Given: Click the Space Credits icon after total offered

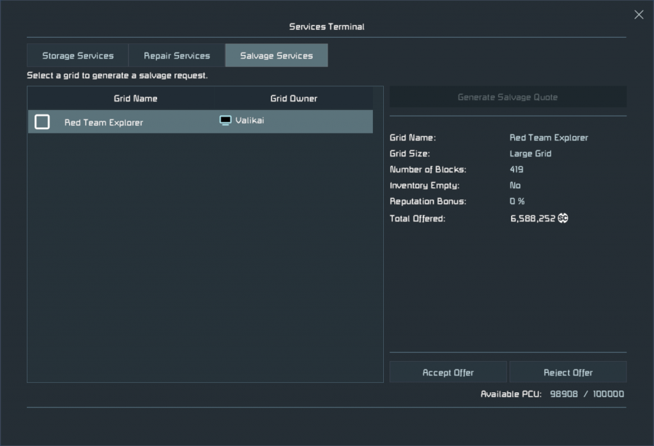Looking at the screenshot, I should (563, 218).
